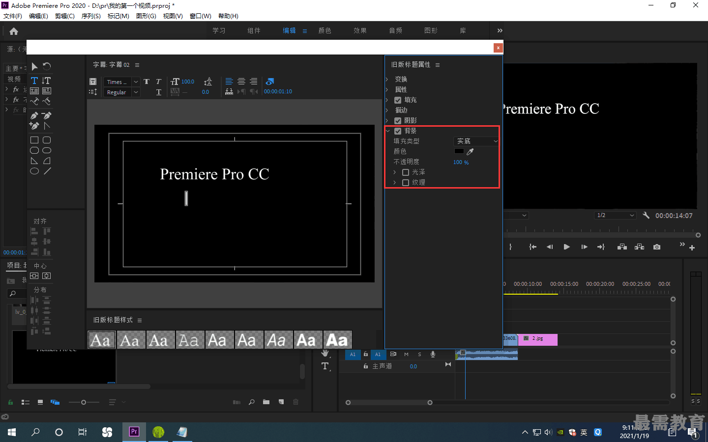The height and width of the screenshot is (442, 708).
Task: Select the Vertical Type tool
Action: pyautogui.click(x=47, y=81)
